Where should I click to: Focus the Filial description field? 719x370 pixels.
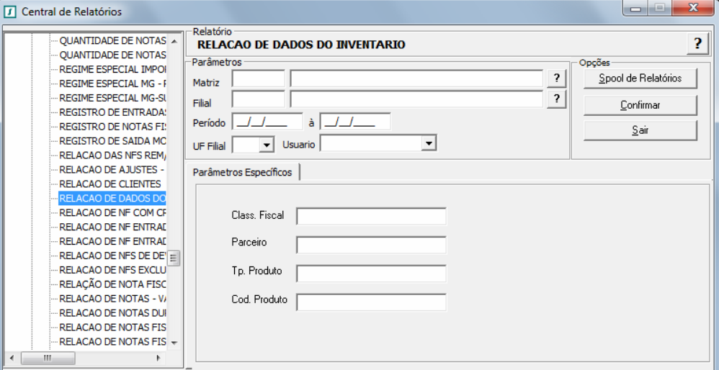(x=416, y=99)
